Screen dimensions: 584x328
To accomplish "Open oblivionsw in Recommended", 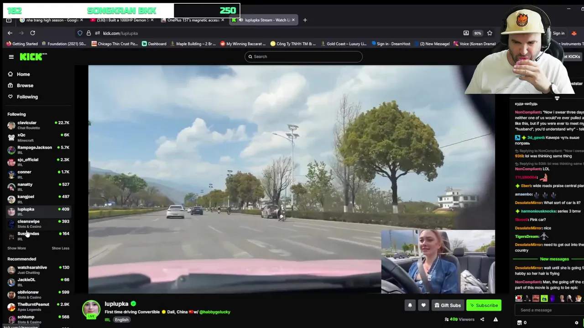I will (x=38, y=294).
